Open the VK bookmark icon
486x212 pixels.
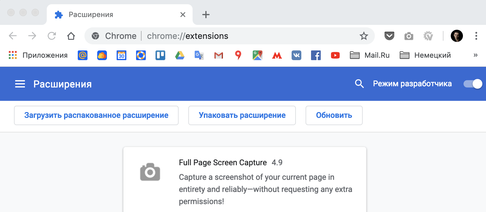click(x=296, y=55)
